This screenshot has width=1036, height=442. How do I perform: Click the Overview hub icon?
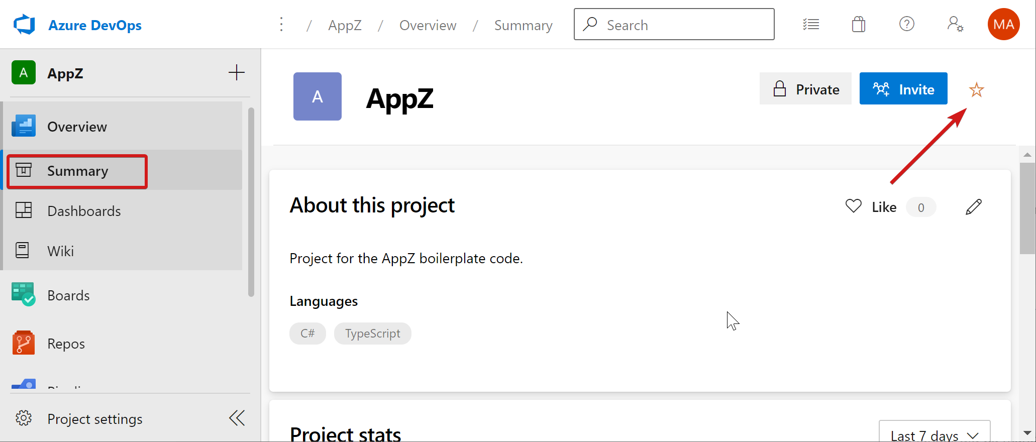24,126
